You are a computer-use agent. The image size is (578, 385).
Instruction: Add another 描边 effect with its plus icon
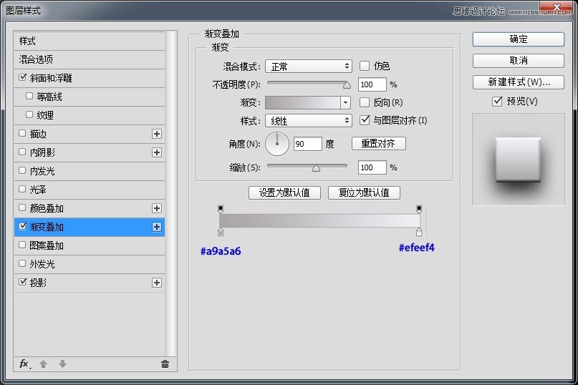[157, 134]
